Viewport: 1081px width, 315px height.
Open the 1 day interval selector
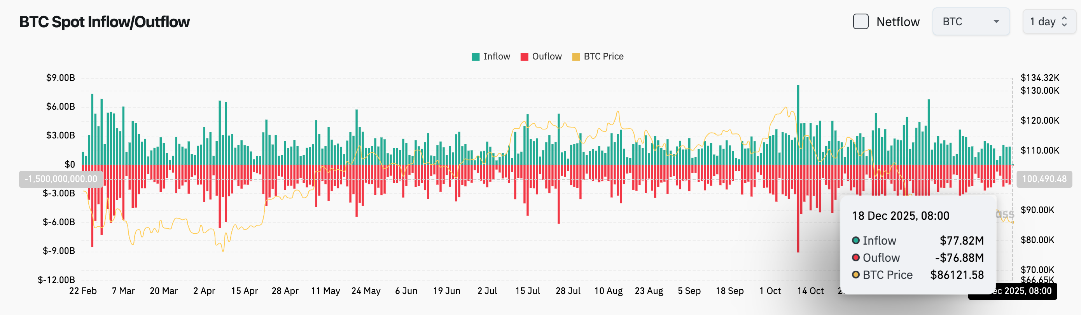(1044, 21)
